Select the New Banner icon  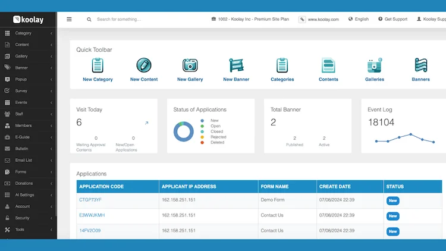click(x=236, y=65)
